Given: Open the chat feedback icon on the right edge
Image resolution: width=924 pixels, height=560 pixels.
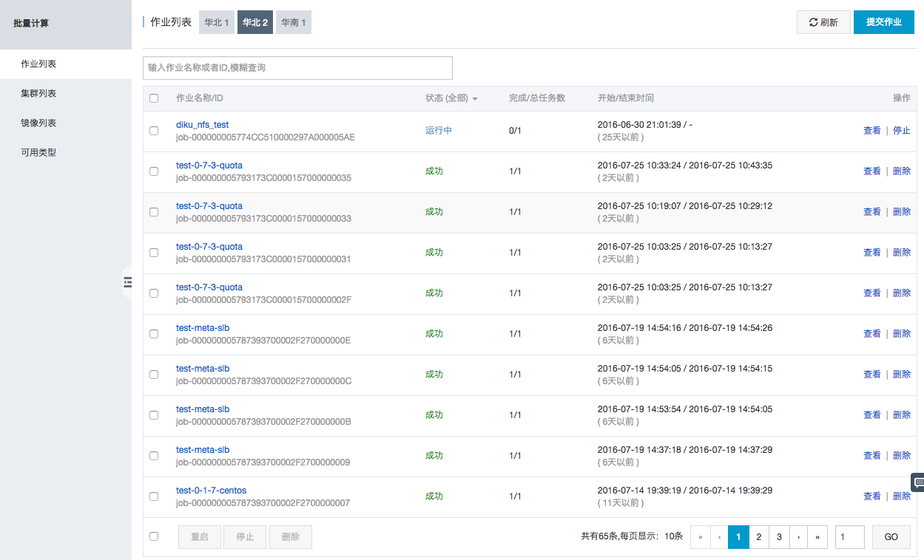Looking at the screenshot, I should pos(918,482).
